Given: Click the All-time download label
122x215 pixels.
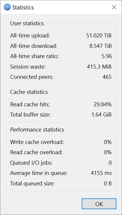Looking at the screenshot, I should coord(34,46).
